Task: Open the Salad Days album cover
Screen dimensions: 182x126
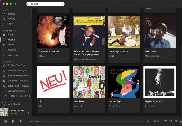Action: click(x=159, y=32)
